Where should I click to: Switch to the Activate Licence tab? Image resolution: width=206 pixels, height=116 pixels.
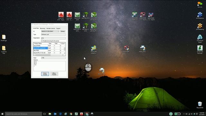tap(51, 28)
